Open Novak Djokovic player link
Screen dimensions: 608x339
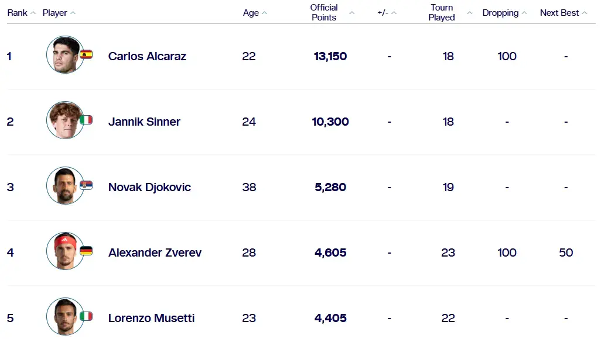149,187
